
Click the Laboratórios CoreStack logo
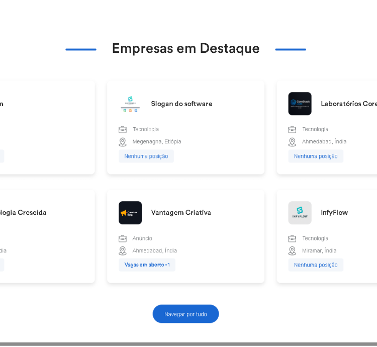300,104
